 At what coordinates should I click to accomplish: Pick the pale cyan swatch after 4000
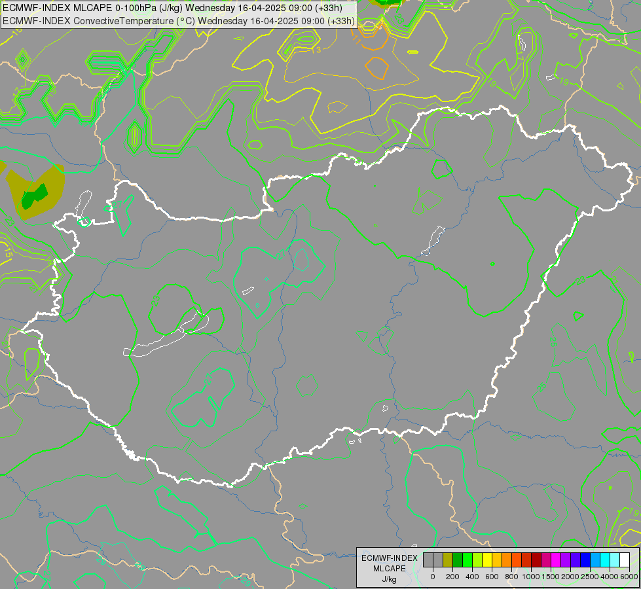pos(614,560)
